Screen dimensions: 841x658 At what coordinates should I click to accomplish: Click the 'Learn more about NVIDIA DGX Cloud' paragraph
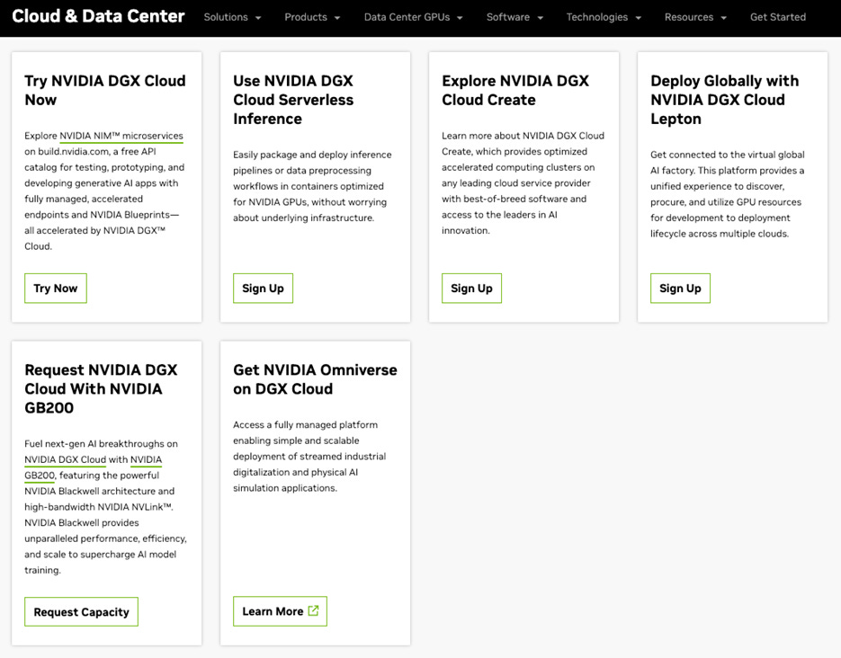(523, 182)
